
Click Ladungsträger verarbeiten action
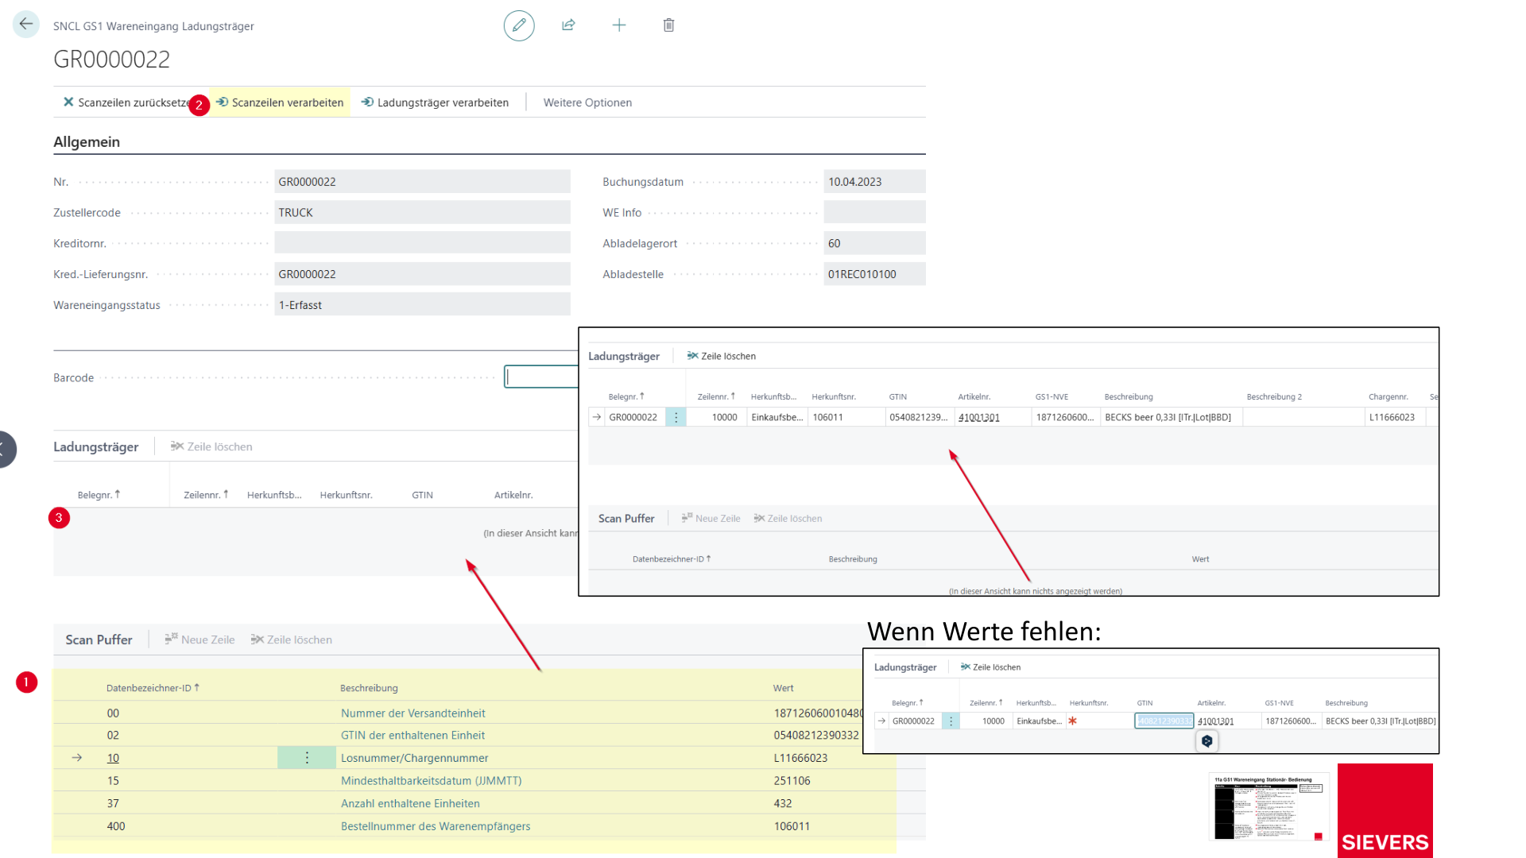435,102
